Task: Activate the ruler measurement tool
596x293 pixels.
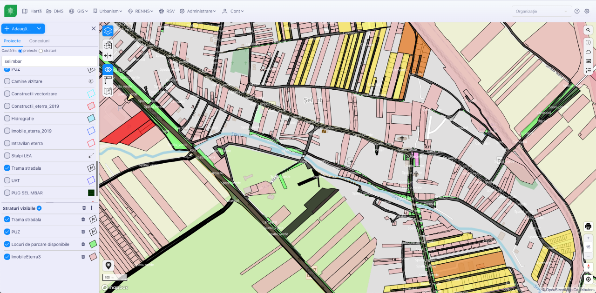Action: point(108,80)
